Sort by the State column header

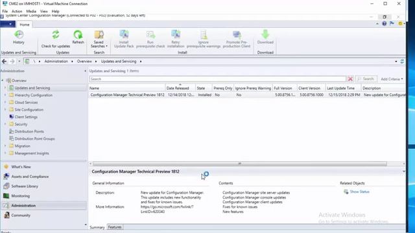[204, 88]
